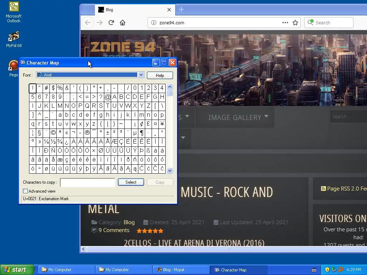Viewport: 367px width, 275px height.
Task: Open the Blog category link
Action: [x=129, y=222]
